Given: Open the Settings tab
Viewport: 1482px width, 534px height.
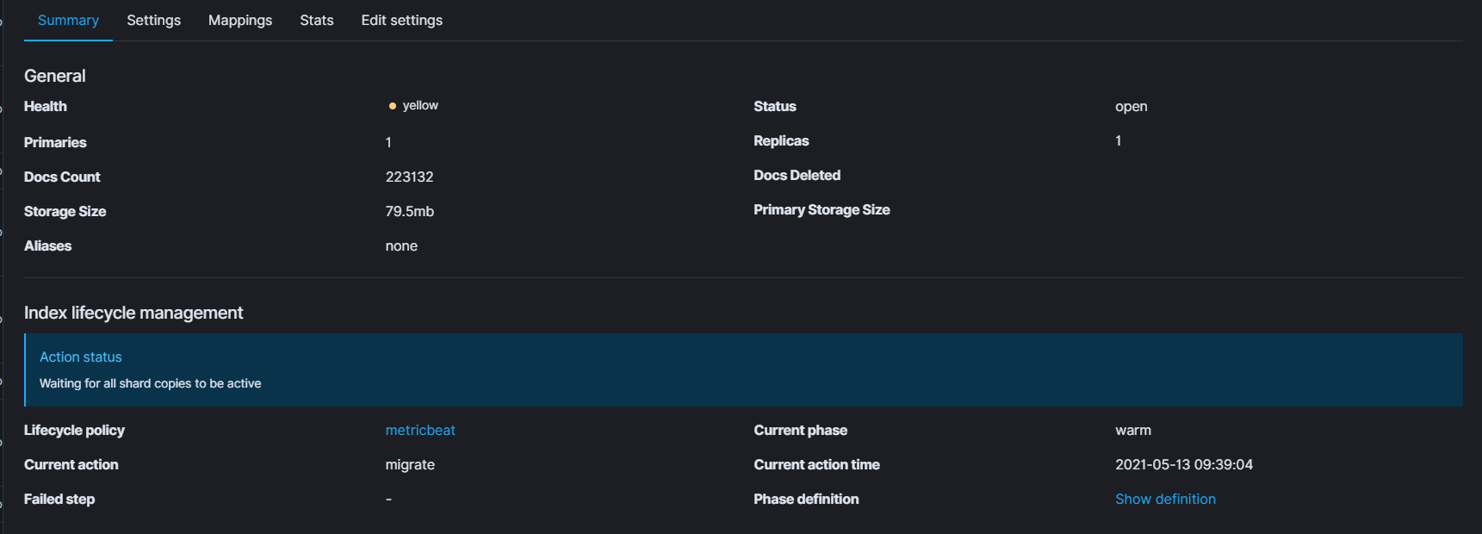Looking at the screenshot, I should 153,21.
